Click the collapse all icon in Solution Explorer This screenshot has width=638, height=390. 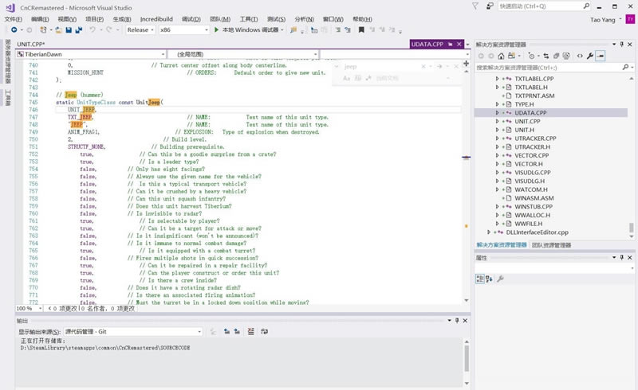click(x=556, y=56)
